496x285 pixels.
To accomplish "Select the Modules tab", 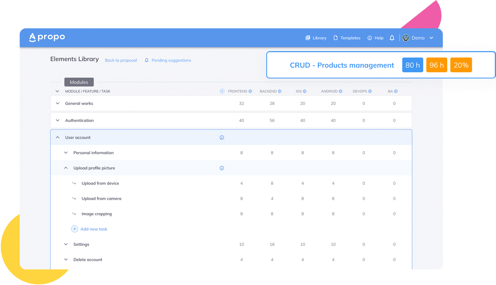I will [x=79, y=82].
